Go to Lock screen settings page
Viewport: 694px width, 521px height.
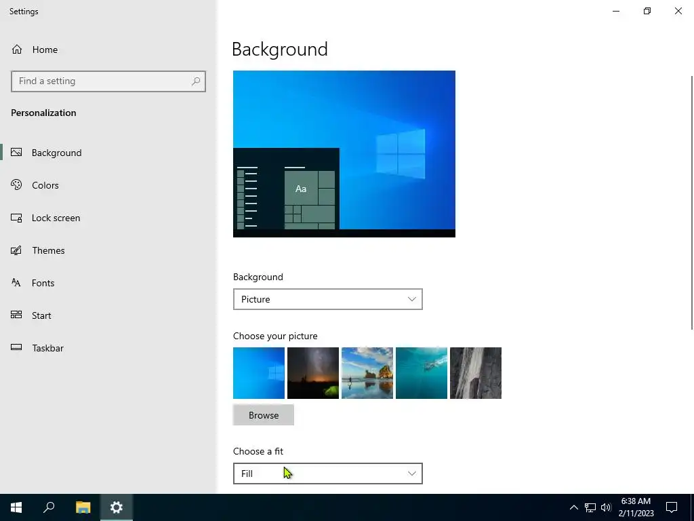coord(56,218)
